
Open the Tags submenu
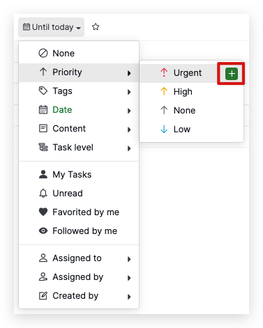pyautogui.click(x=79, y=91)
